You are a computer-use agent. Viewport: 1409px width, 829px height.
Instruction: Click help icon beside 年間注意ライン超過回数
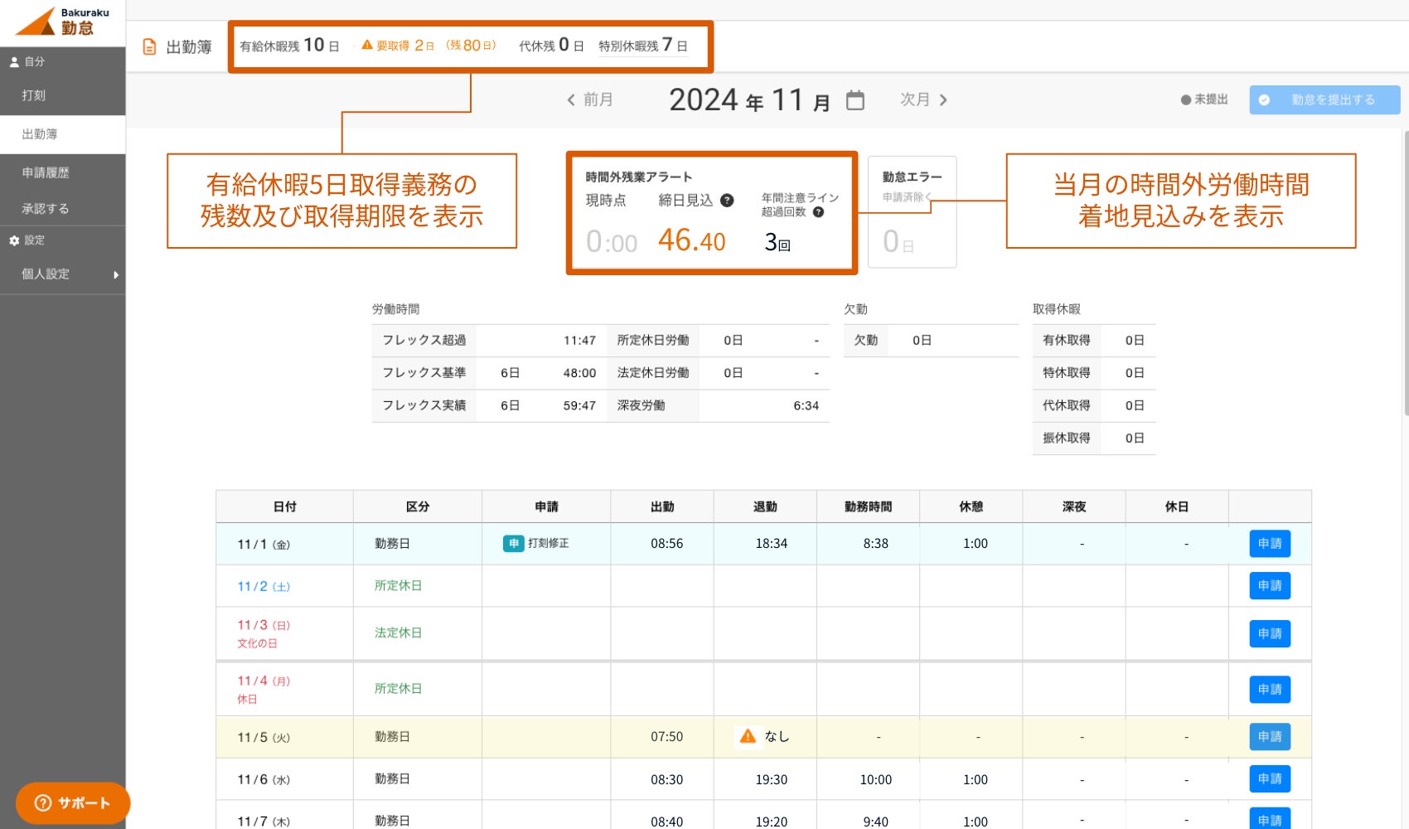[818, 212]
